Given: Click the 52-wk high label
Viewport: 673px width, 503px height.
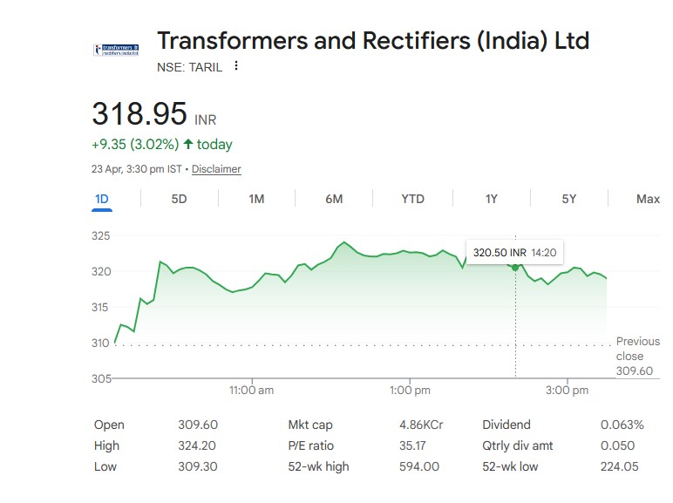Looking at the screenshot, I should 318,466.
